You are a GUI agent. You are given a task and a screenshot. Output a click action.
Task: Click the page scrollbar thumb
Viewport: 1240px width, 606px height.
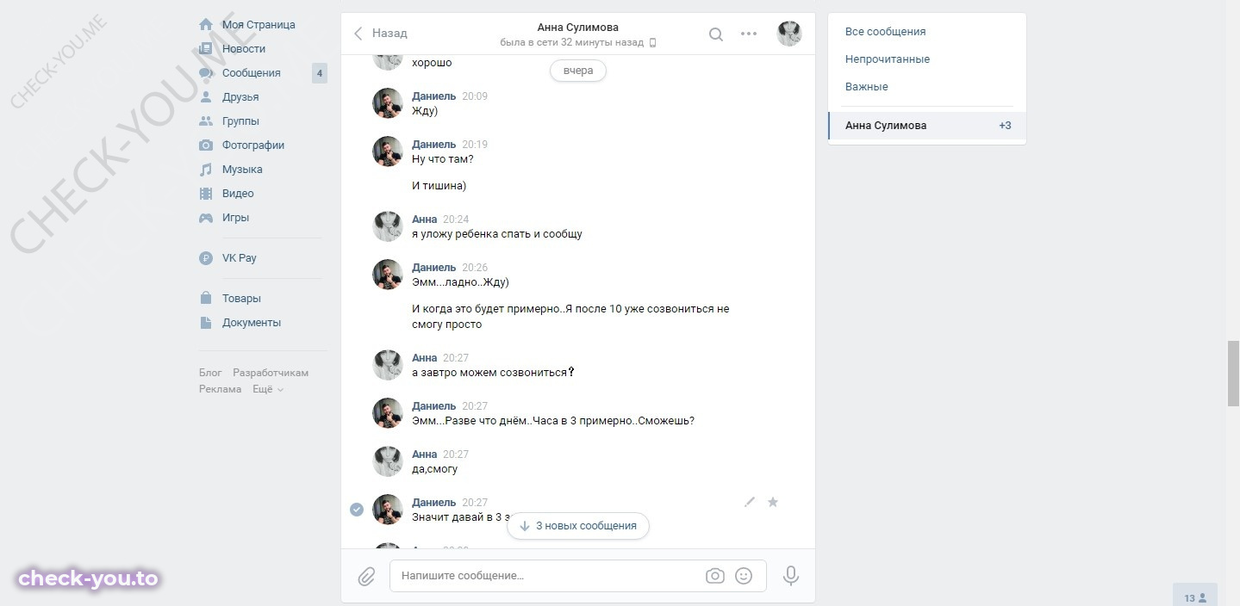1233,373
